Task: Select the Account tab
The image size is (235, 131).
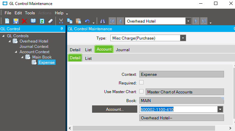Action: click(104, 49)
